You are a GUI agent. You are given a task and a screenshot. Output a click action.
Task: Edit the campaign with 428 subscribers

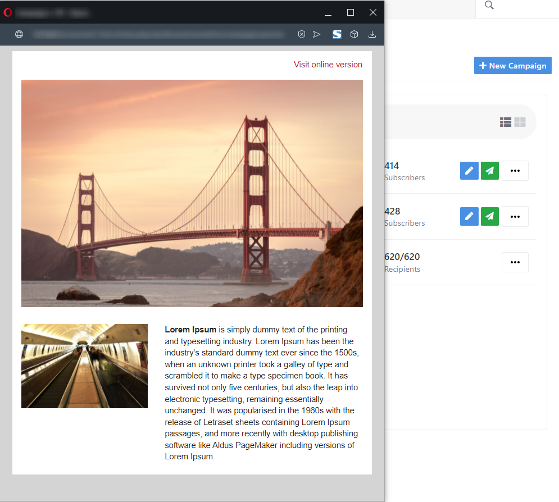[x=469, y=216]
